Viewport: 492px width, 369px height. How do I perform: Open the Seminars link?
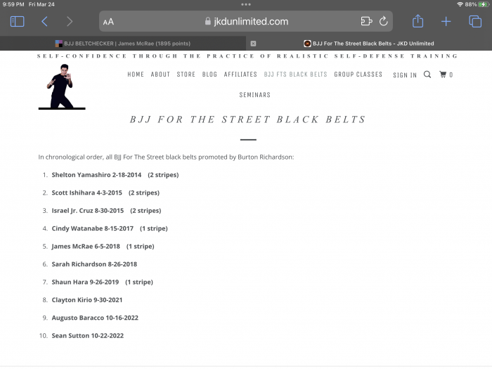point(254,95)
